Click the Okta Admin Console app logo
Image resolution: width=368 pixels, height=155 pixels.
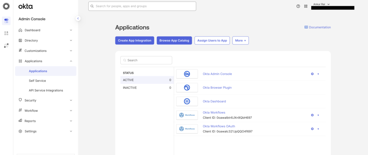pyautogui.click(x=187, y=74)
